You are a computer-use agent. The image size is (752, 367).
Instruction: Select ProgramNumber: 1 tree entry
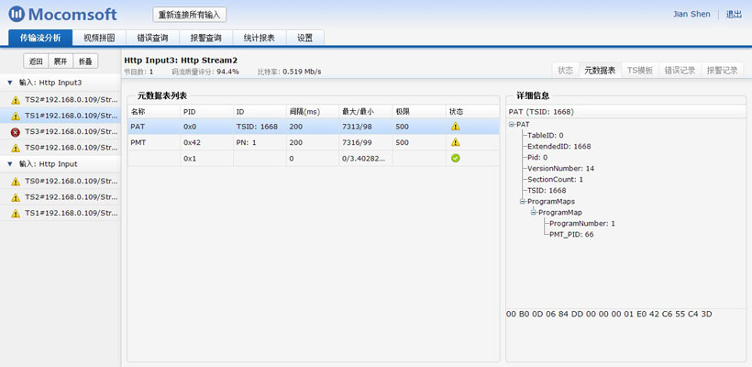click(582, 224)
